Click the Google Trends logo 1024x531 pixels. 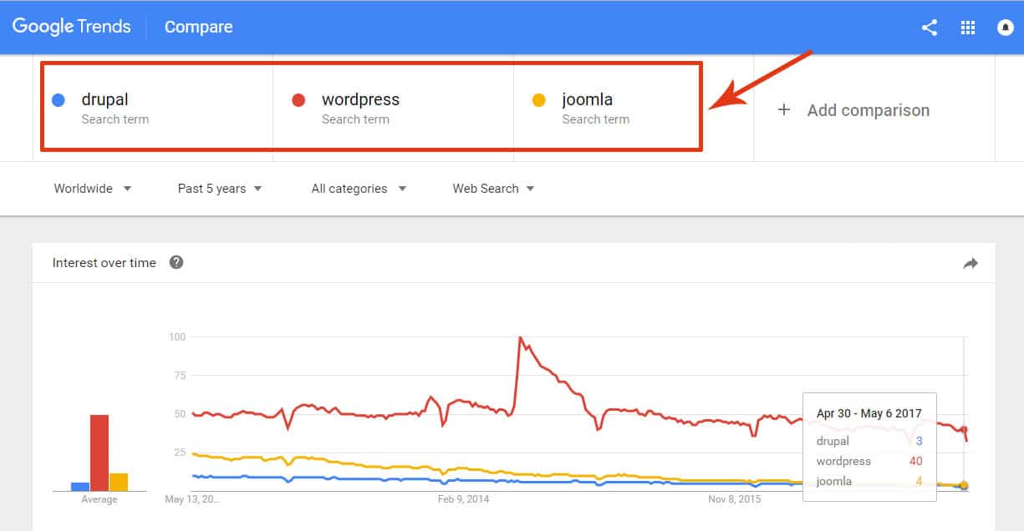tap(72, 27)
